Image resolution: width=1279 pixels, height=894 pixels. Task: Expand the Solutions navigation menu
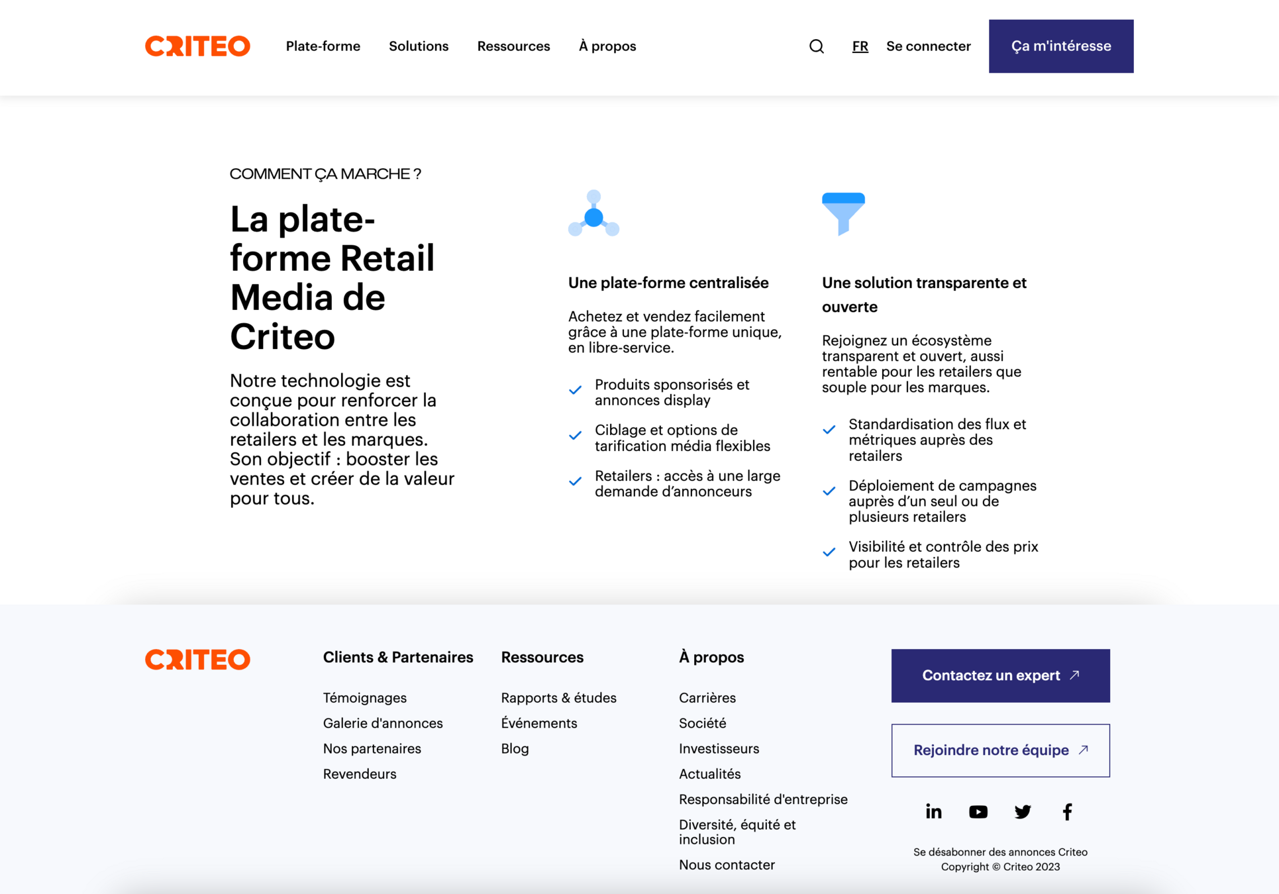[418, 46]
